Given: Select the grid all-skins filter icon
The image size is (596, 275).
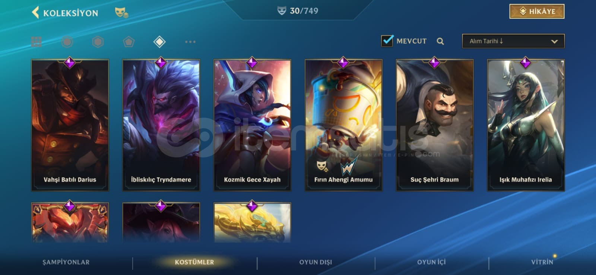Looking at the screenshot, I should (x=37, y=42).
